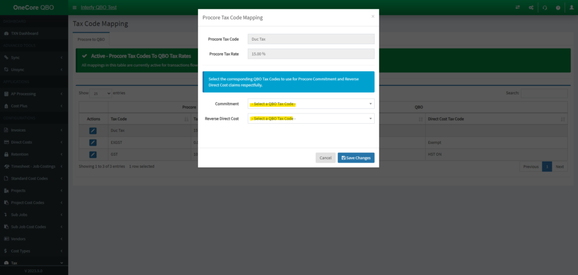Click the help question mark icon
This screenshot has height=275, width=578.
click(558, 7)
